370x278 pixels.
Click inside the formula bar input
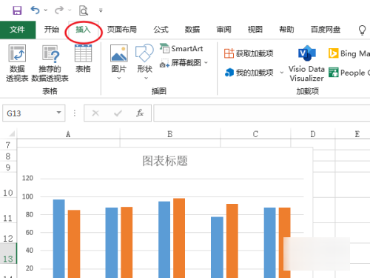click(x=261, y=113)
